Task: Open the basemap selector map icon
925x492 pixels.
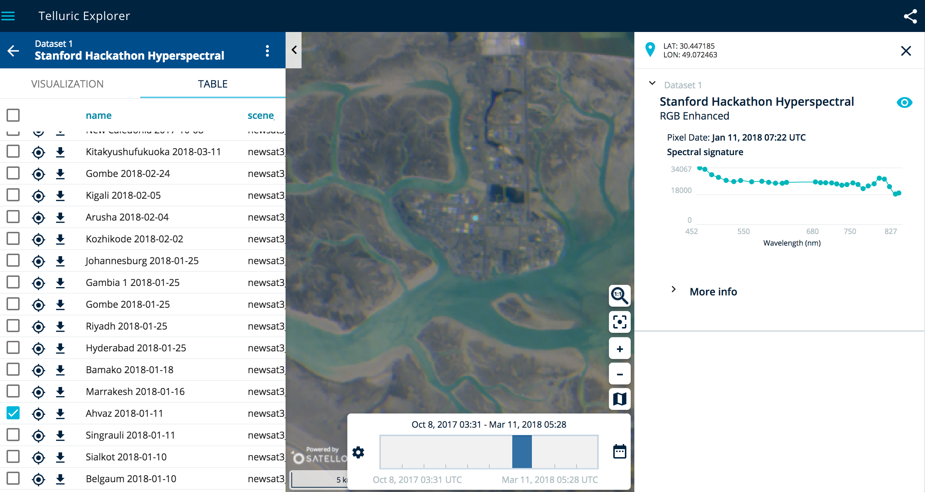Action: [619, 399]
